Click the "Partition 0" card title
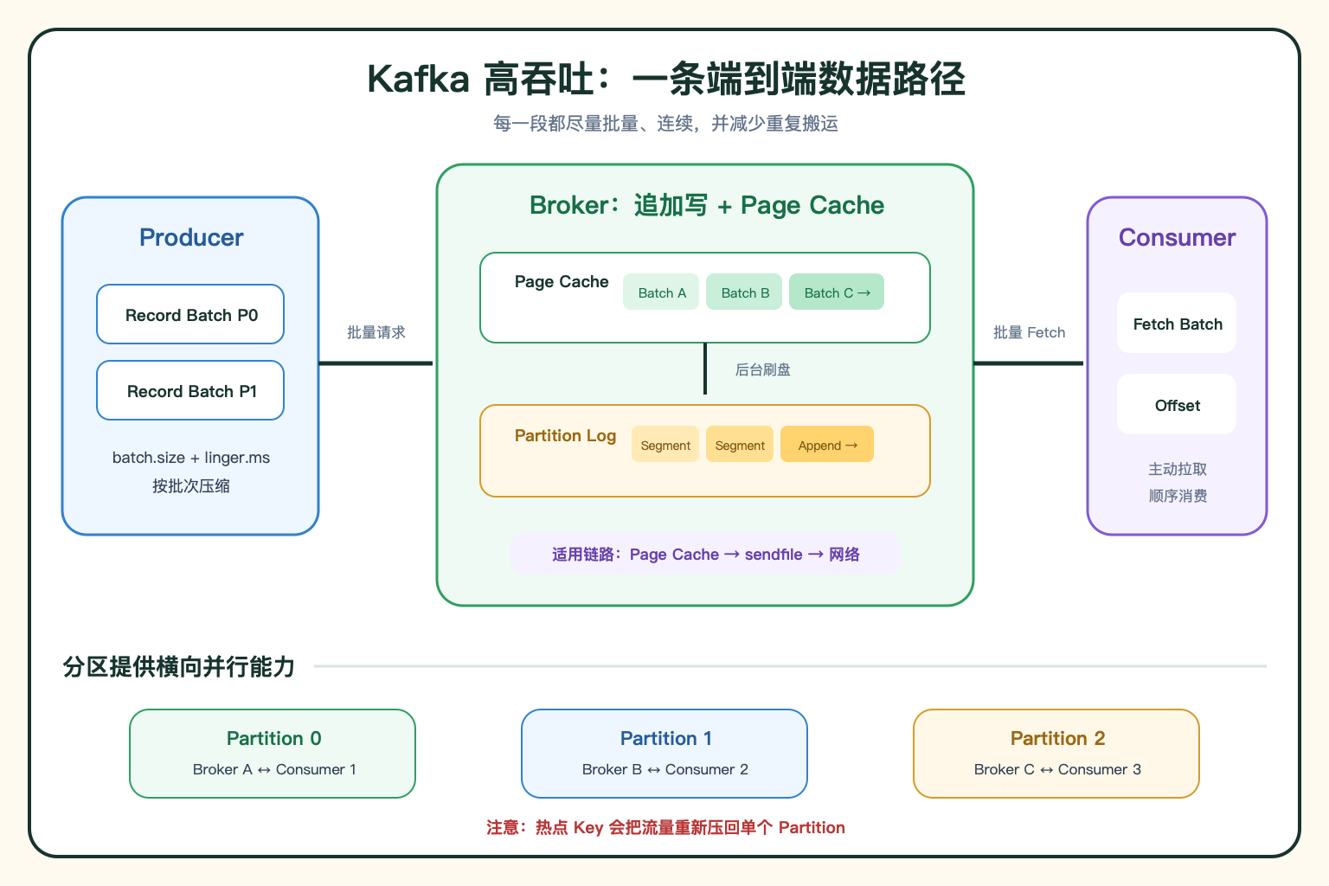Viewport: 1329px width, 886px height. (x=273, y=738)
